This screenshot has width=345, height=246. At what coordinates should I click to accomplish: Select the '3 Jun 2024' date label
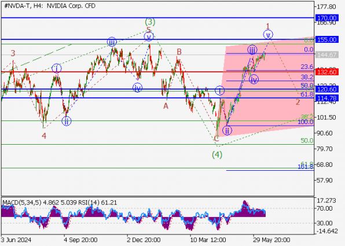click(x=16, y=240)
